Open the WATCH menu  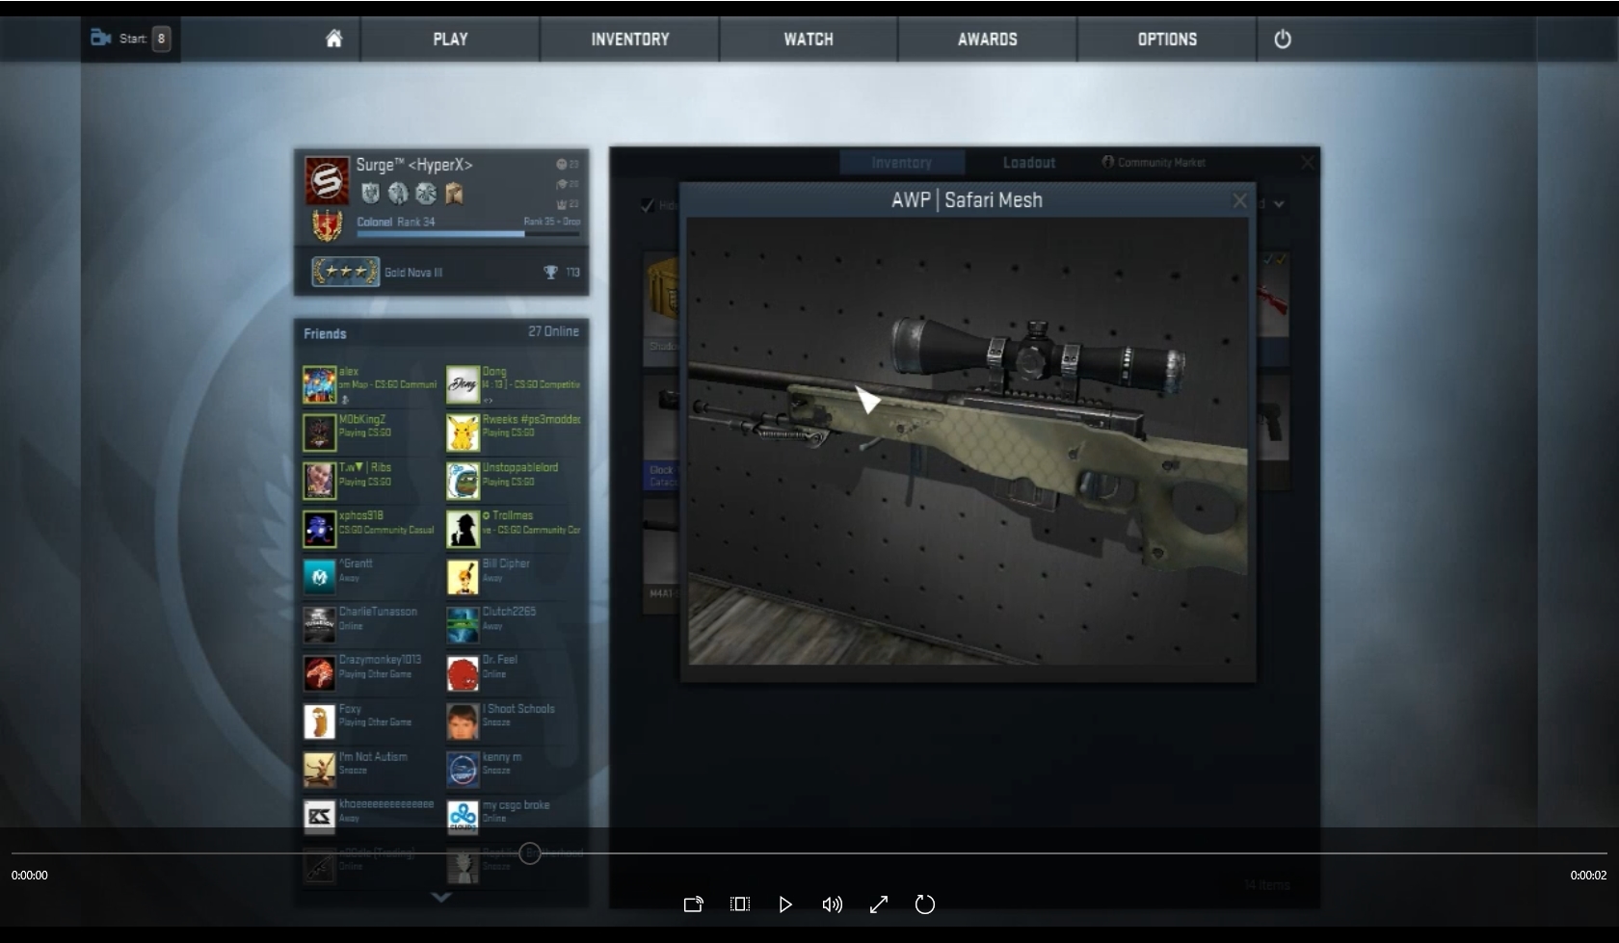coord(809,39)
